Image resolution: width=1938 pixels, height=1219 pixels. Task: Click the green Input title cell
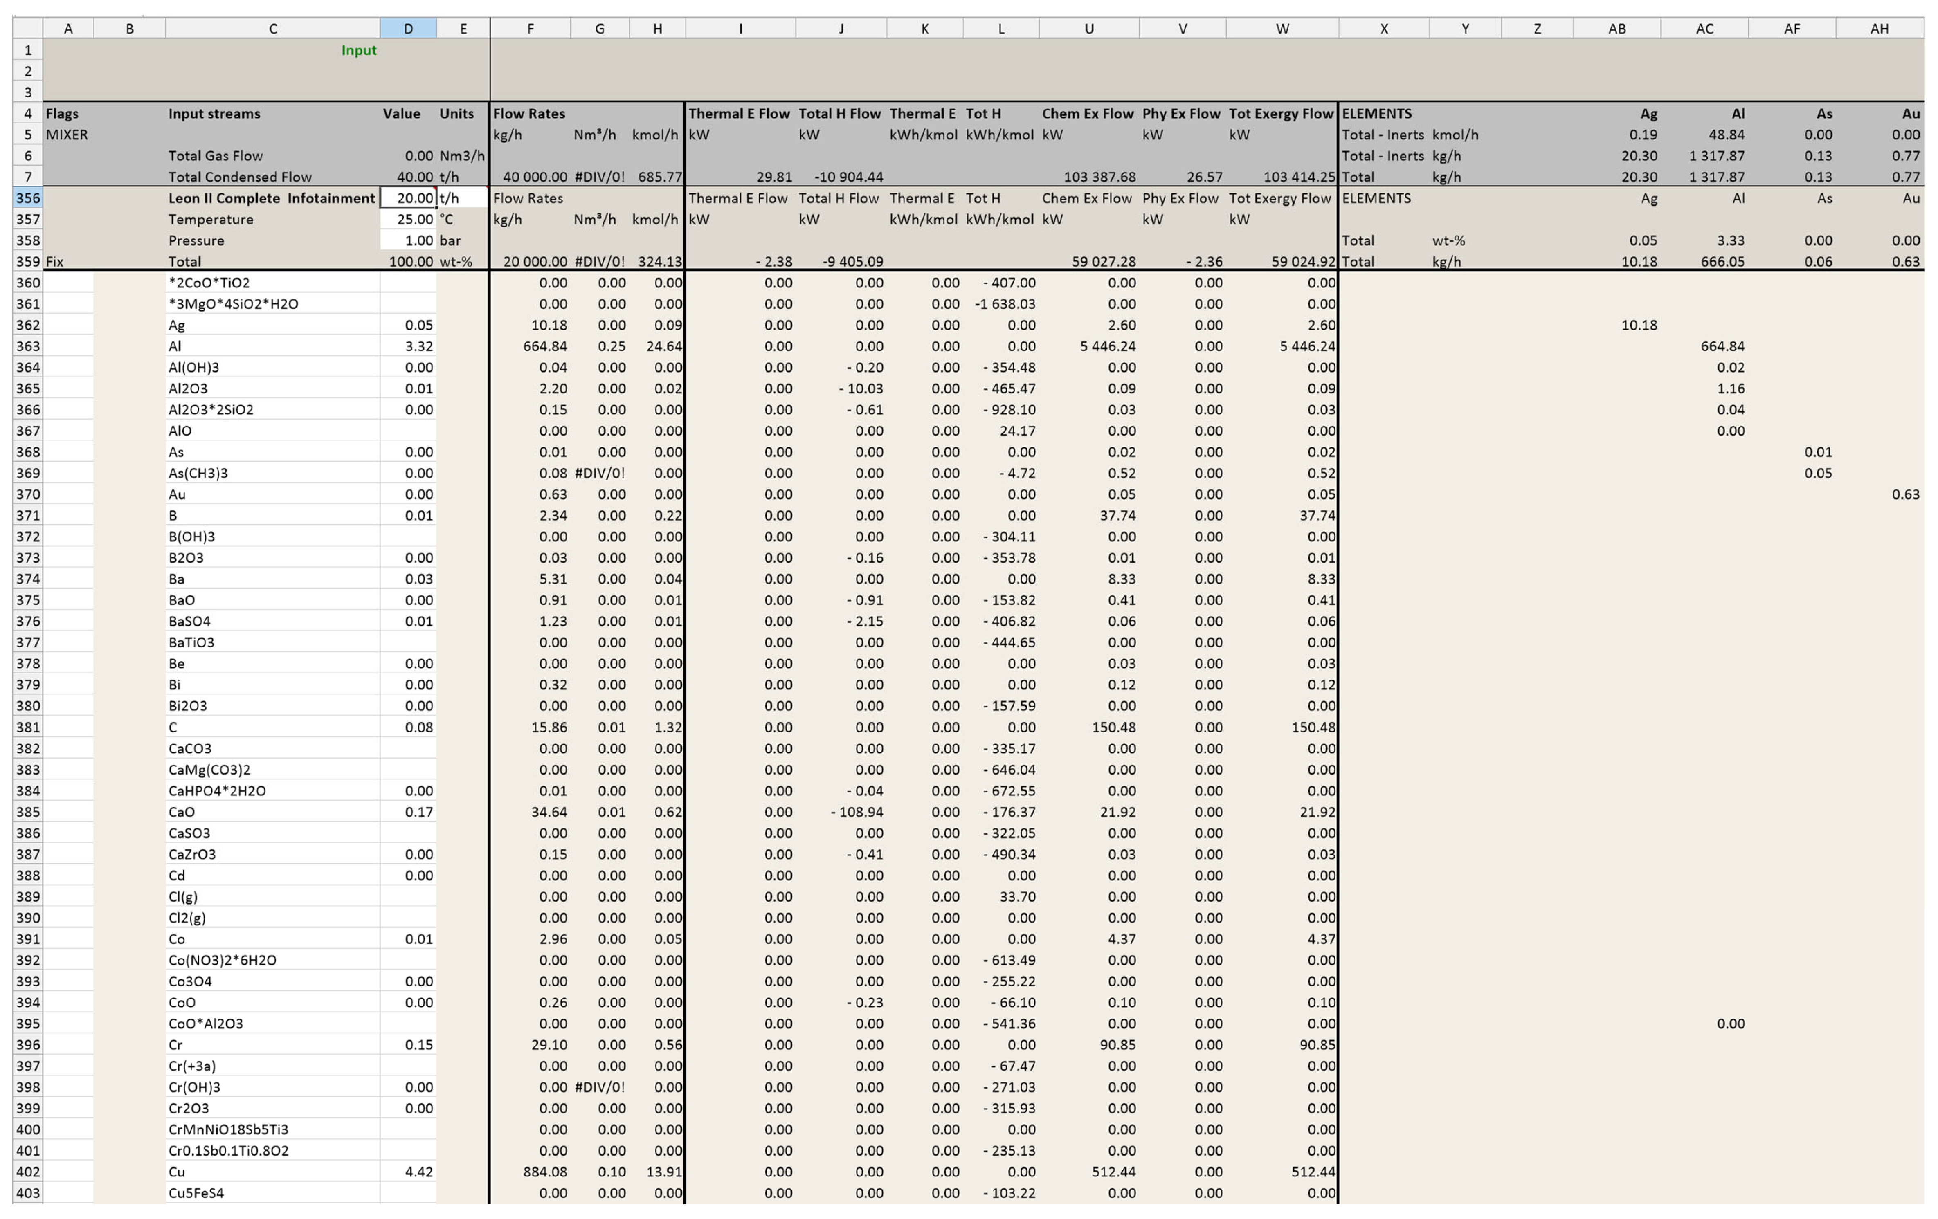(x=358, y=50)
